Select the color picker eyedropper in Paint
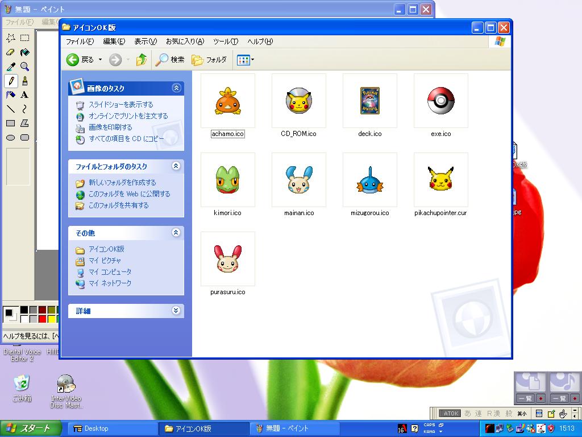 [11, 67]
